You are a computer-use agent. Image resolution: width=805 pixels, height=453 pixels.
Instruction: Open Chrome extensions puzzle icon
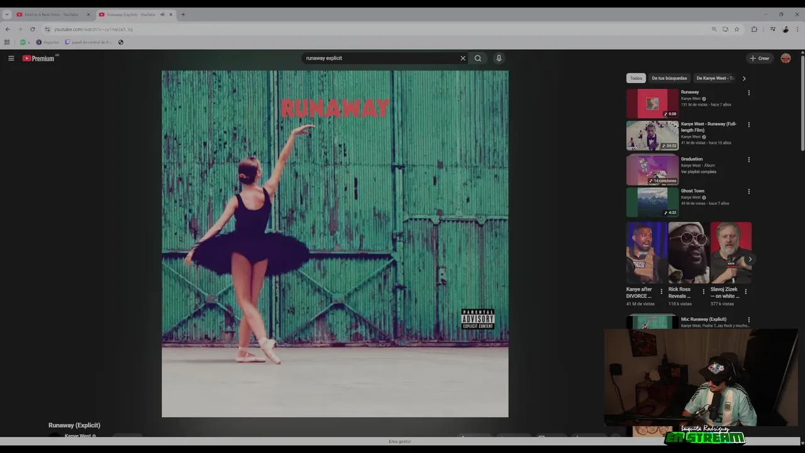[754, 29]
